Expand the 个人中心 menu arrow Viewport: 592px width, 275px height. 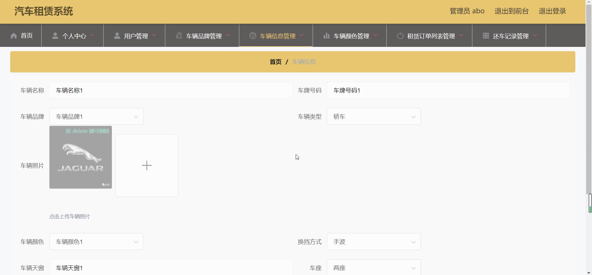(x=92, y=35)
